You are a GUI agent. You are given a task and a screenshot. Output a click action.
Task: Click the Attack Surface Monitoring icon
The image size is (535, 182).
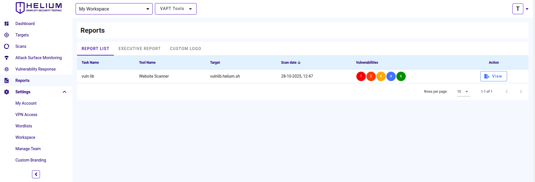tap(7, 58)
